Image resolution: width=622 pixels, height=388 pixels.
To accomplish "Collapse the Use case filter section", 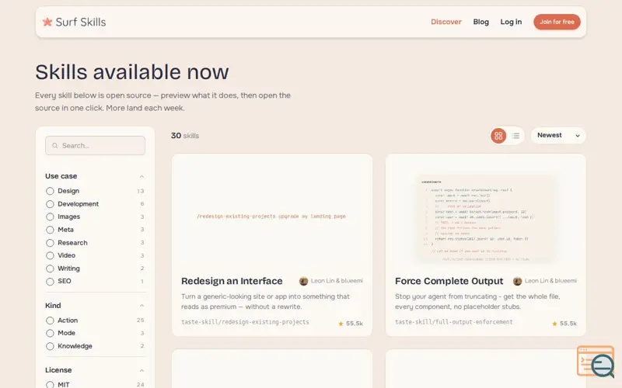I will [x=142, y=177].
